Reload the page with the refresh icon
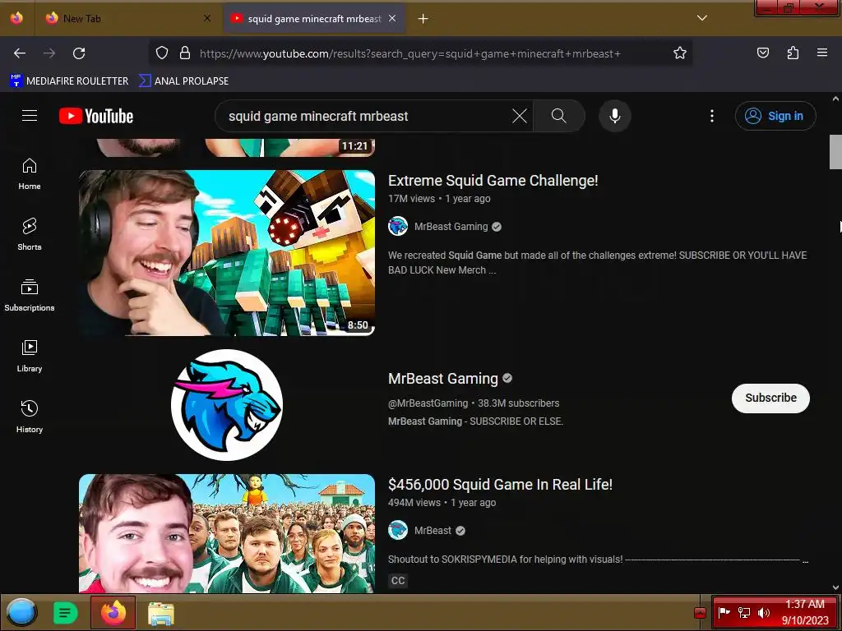Screen dimensions: 842x631 point(79,53)
